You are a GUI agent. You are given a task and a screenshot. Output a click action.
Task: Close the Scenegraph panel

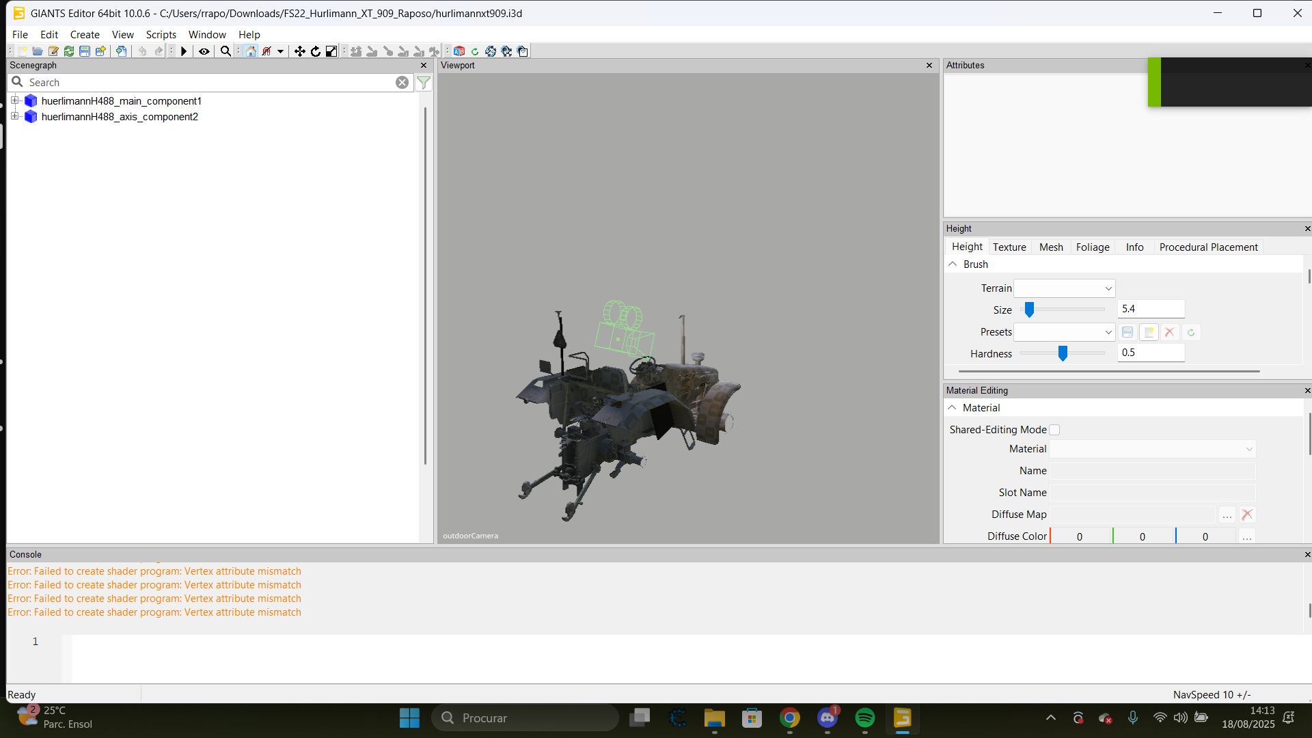[424, 66]
